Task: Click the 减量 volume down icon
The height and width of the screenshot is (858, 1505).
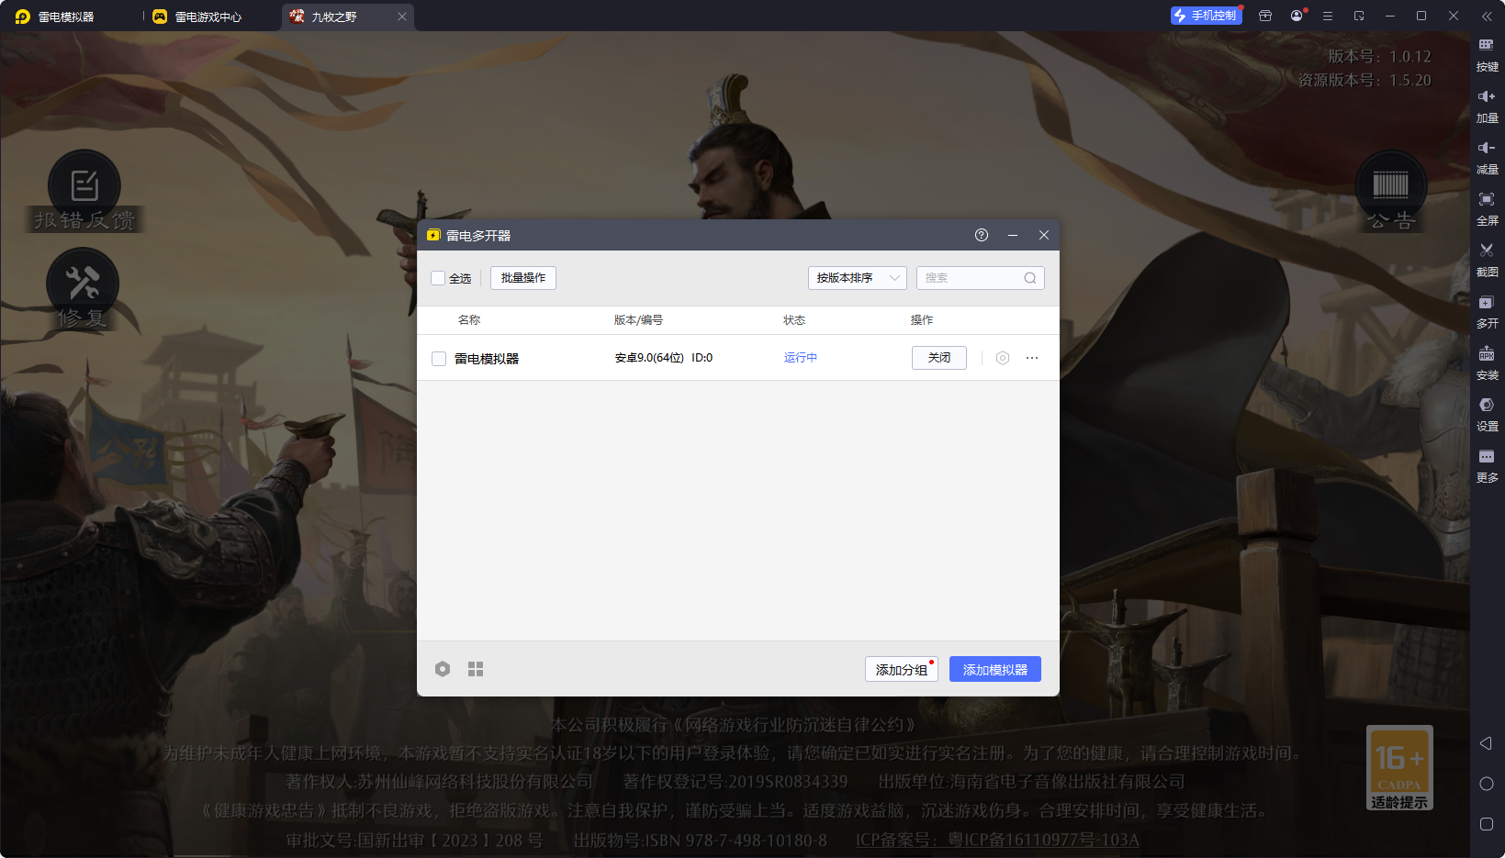Action: [x=1486, y=149]
